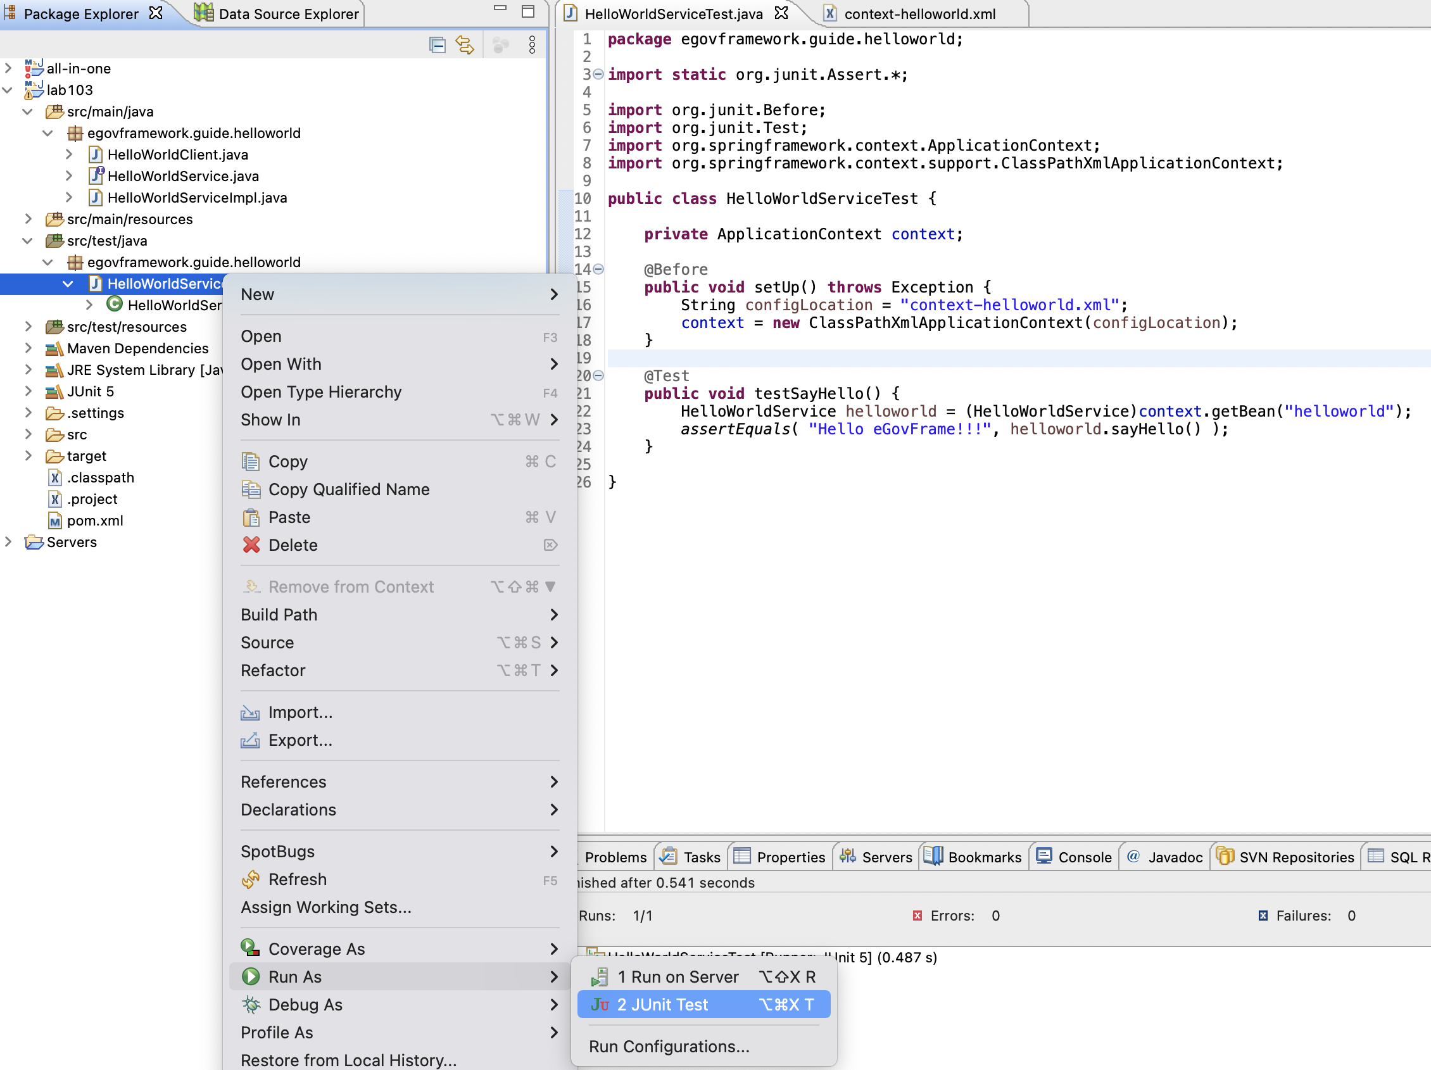Screen dimensions: 1431x1070
Task: Click Debug As bug icon
Action: click(x=251, y=1004)
